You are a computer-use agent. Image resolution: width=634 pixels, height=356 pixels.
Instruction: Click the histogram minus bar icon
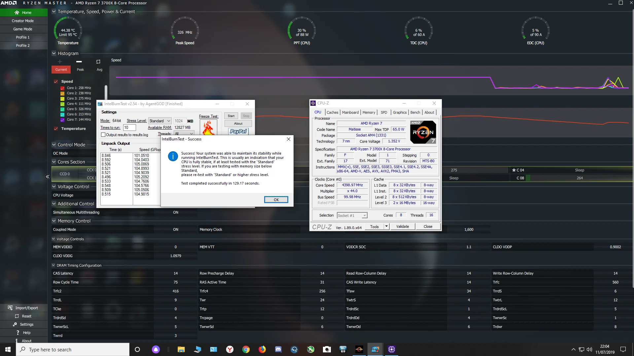click(79, 62)
